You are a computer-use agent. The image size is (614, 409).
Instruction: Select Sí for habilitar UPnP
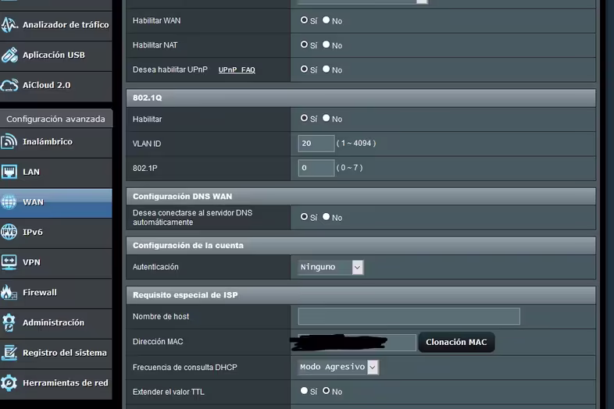coord(304,69)
